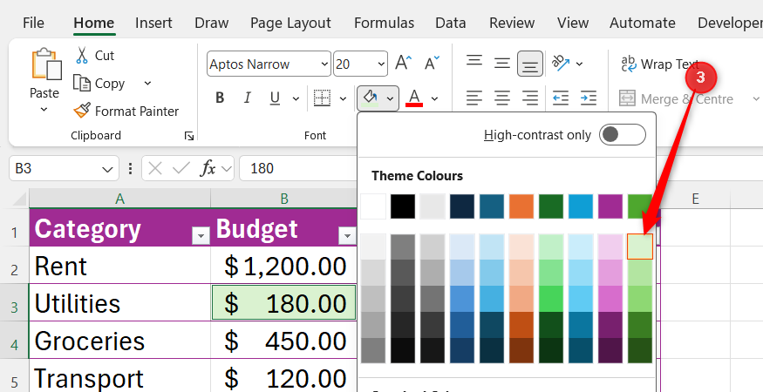Switch to the Automate tab
763x392 pixels.
click(643, 23)
